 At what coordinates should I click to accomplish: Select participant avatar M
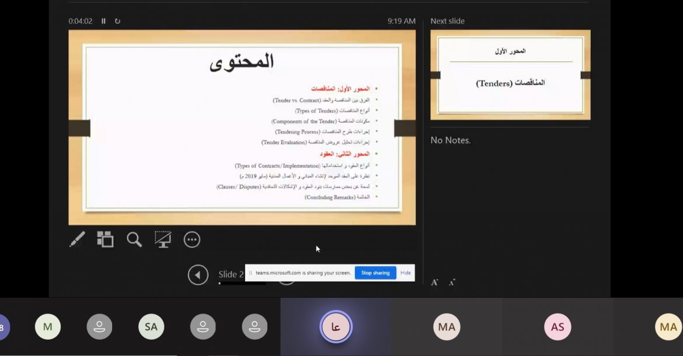tap(47, 326)
